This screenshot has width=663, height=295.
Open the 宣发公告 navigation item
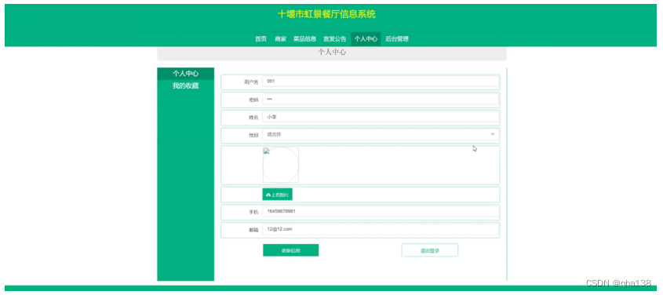click(334, 39)
